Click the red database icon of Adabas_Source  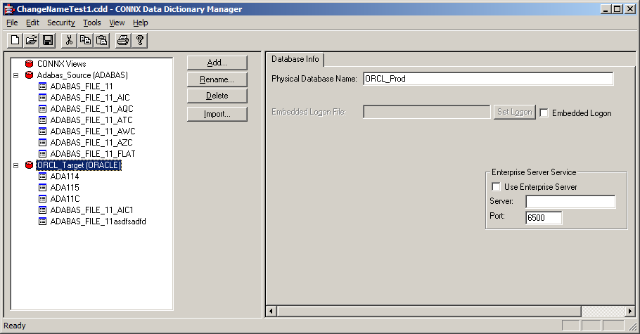pyautogui.click(x=29, y=75)
